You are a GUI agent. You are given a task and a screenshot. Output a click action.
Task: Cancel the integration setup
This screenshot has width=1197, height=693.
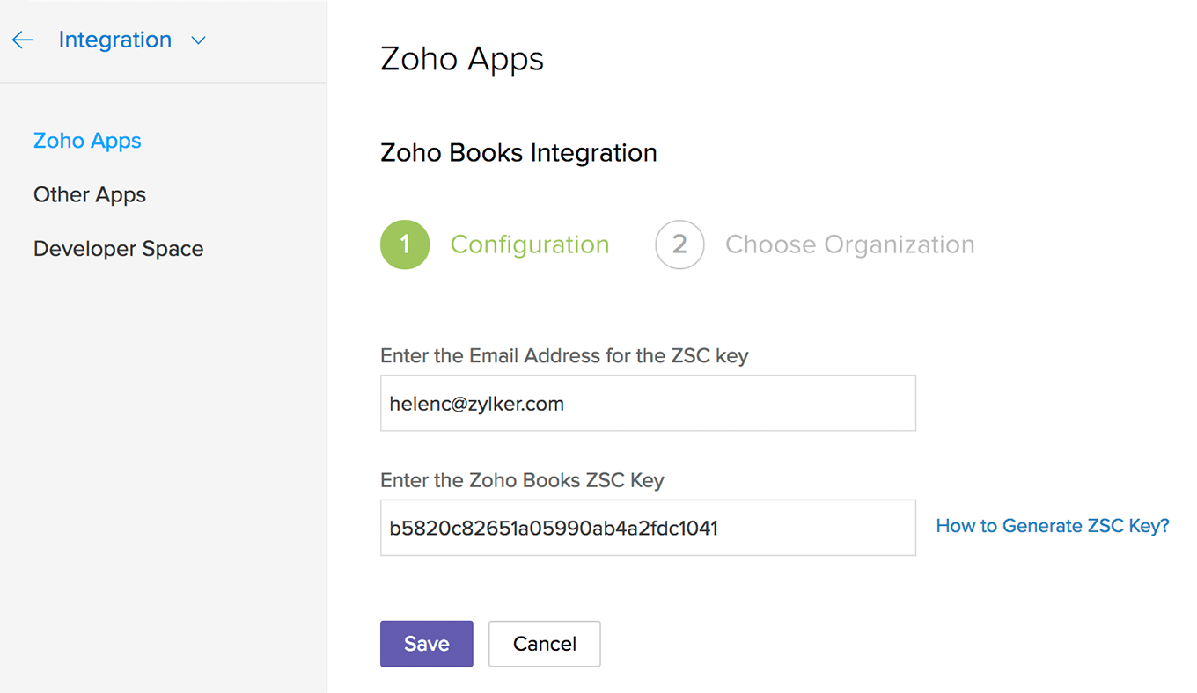(x=545, y=644)
